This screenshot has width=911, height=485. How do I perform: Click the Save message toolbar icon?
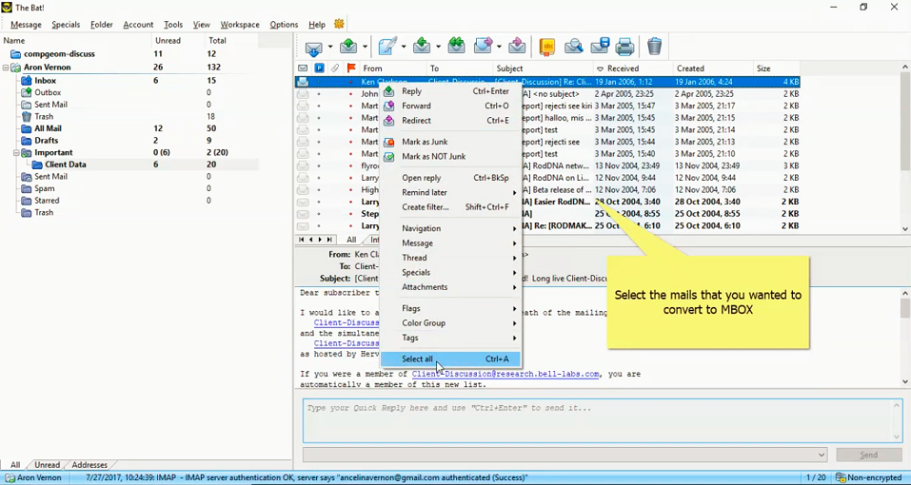600,47
